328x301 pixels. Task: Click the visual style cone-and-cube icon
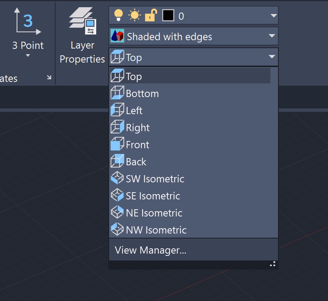click(x=117, y=36)
